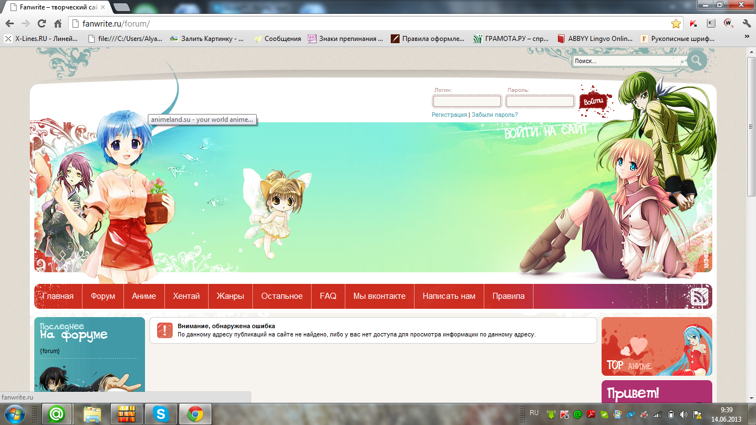Open Windows Explorer from the taskbar
Screen dimensions: 756x425
tap(92, 414)
